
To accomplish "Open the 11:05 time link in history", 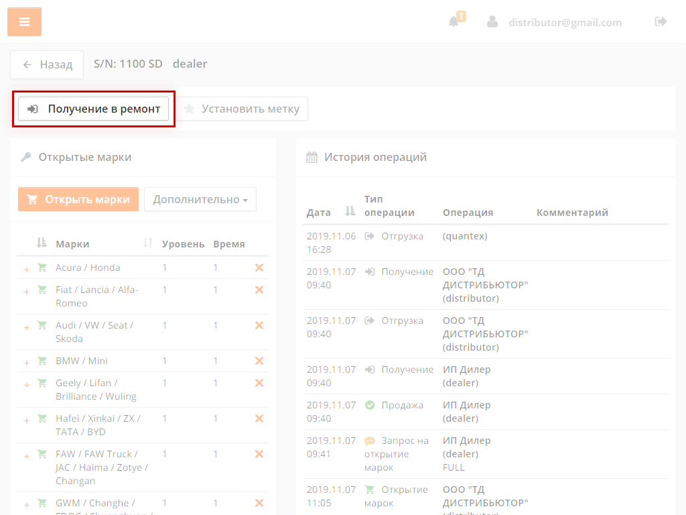I will point(319,503).
